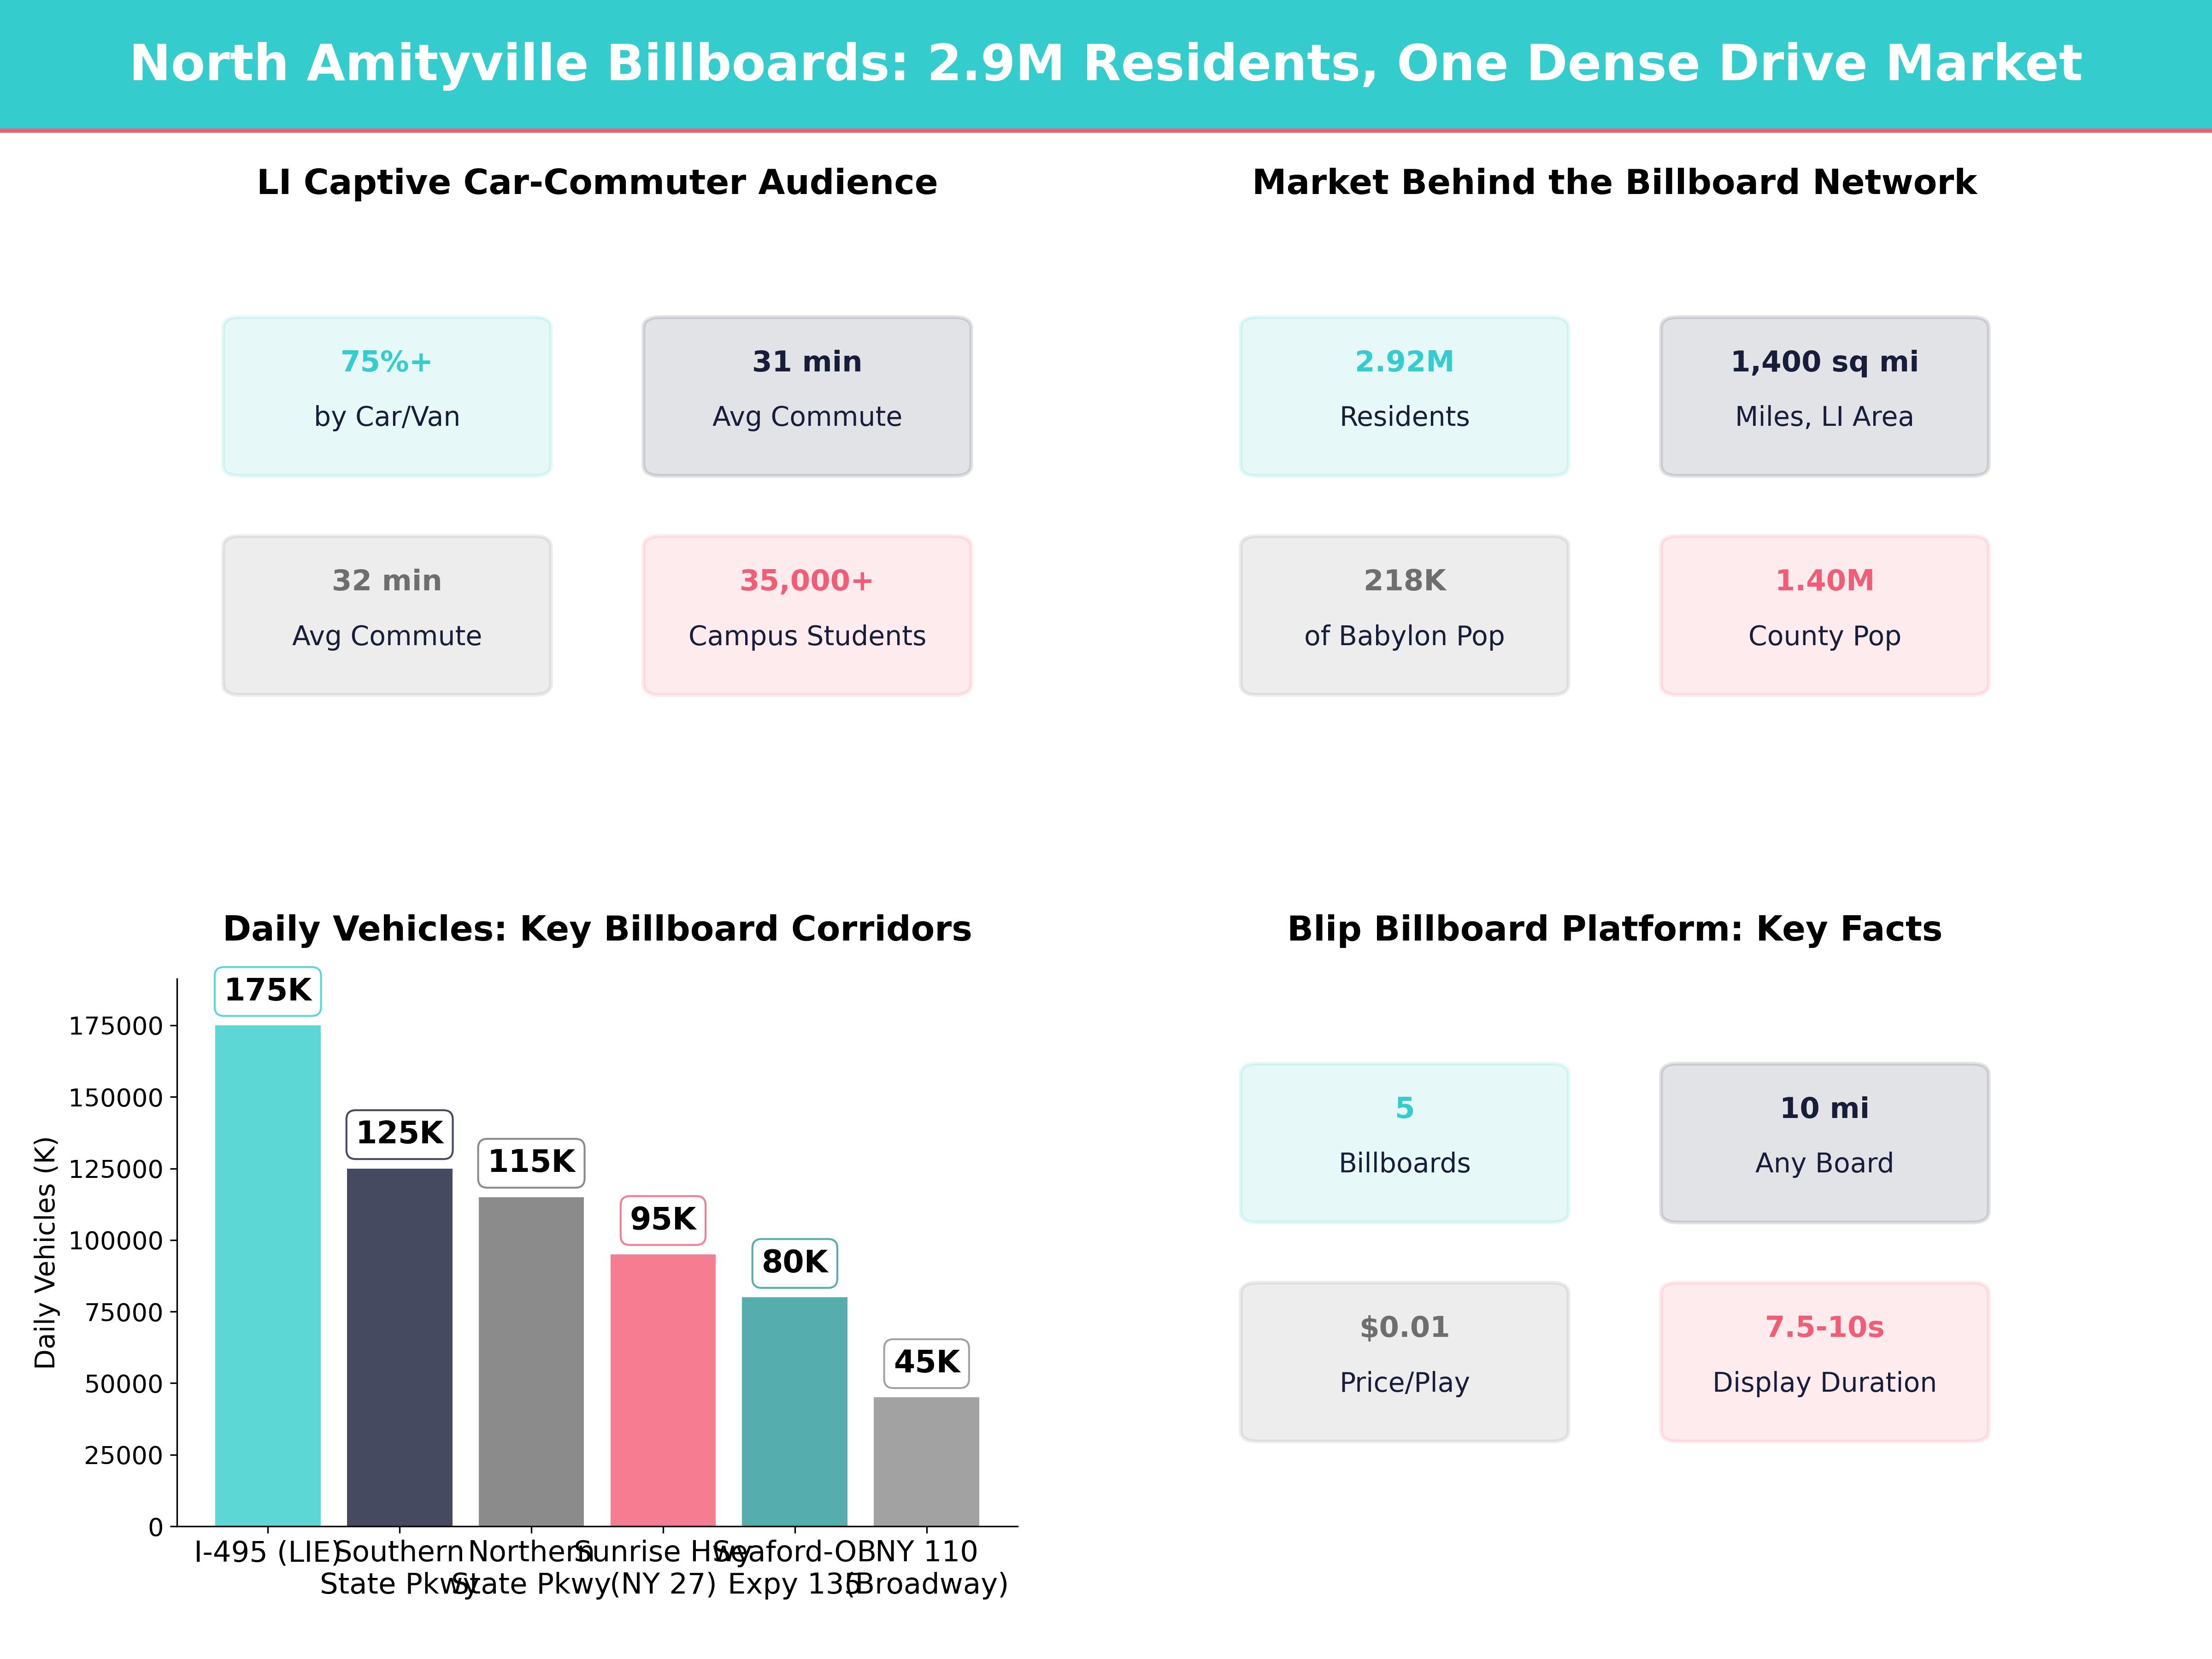The width and height of the screenshot is (2212, 1659).
Task: Click the '31 min Avg Commute' card
Action: point(807,396)
